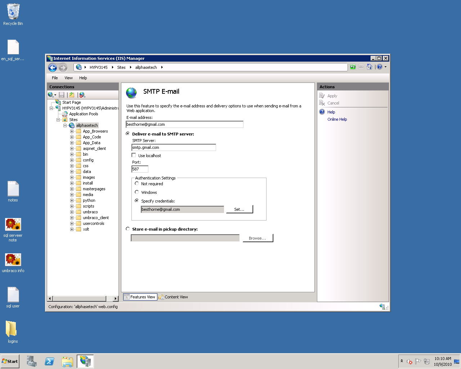This screenshot has height=369, width=461.
Task: Click the Stop icon in address toolbar
Action: [361, 67]
